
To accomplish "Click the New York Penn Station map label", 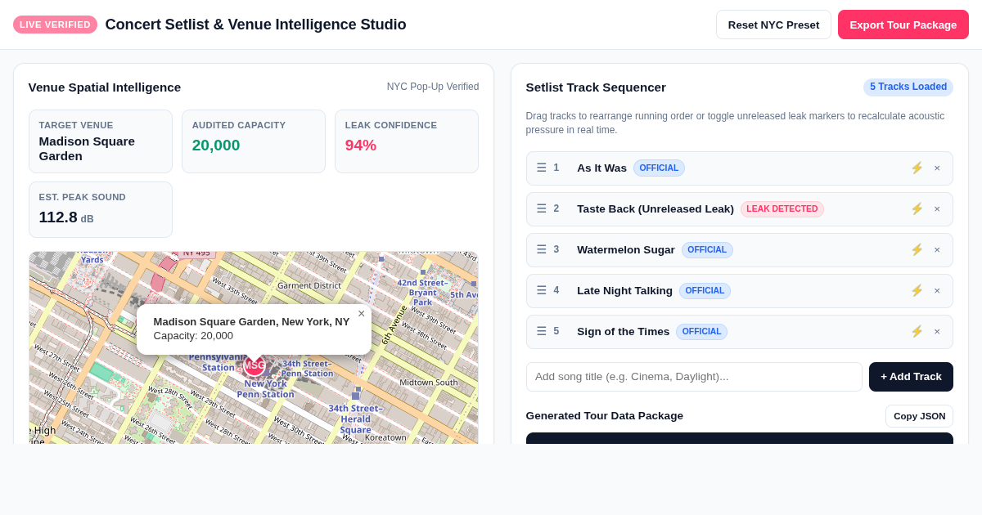I will click(266, 388).
